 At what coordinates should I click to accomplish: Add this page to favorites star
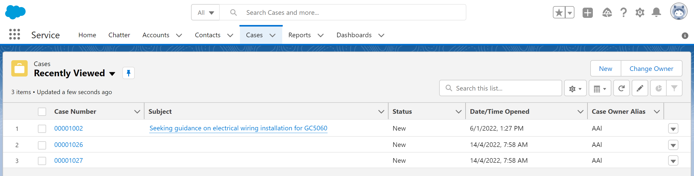559,12
